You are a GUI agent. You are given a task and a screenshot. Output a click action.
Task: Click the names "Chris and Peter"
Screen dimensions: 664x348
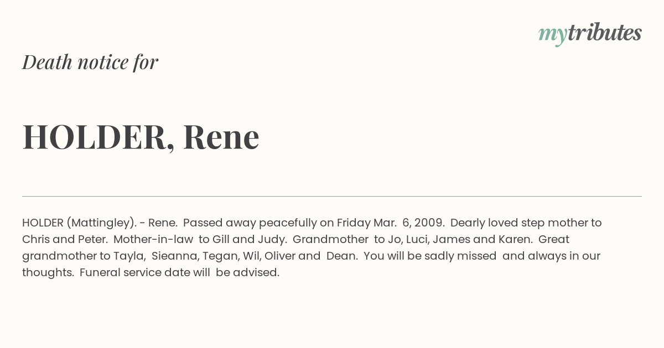[65, 240]
